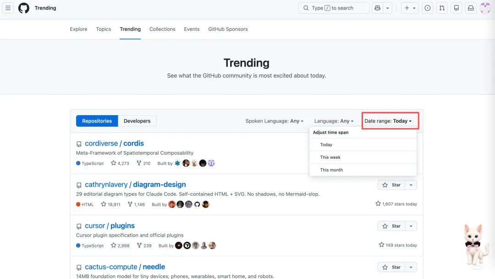Expand the needle star list dropdown
495x279 pixels.
point(411,267)
